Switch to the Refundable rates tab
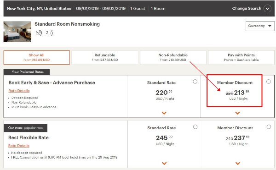 pyautogui.click(x=105, y=57)
